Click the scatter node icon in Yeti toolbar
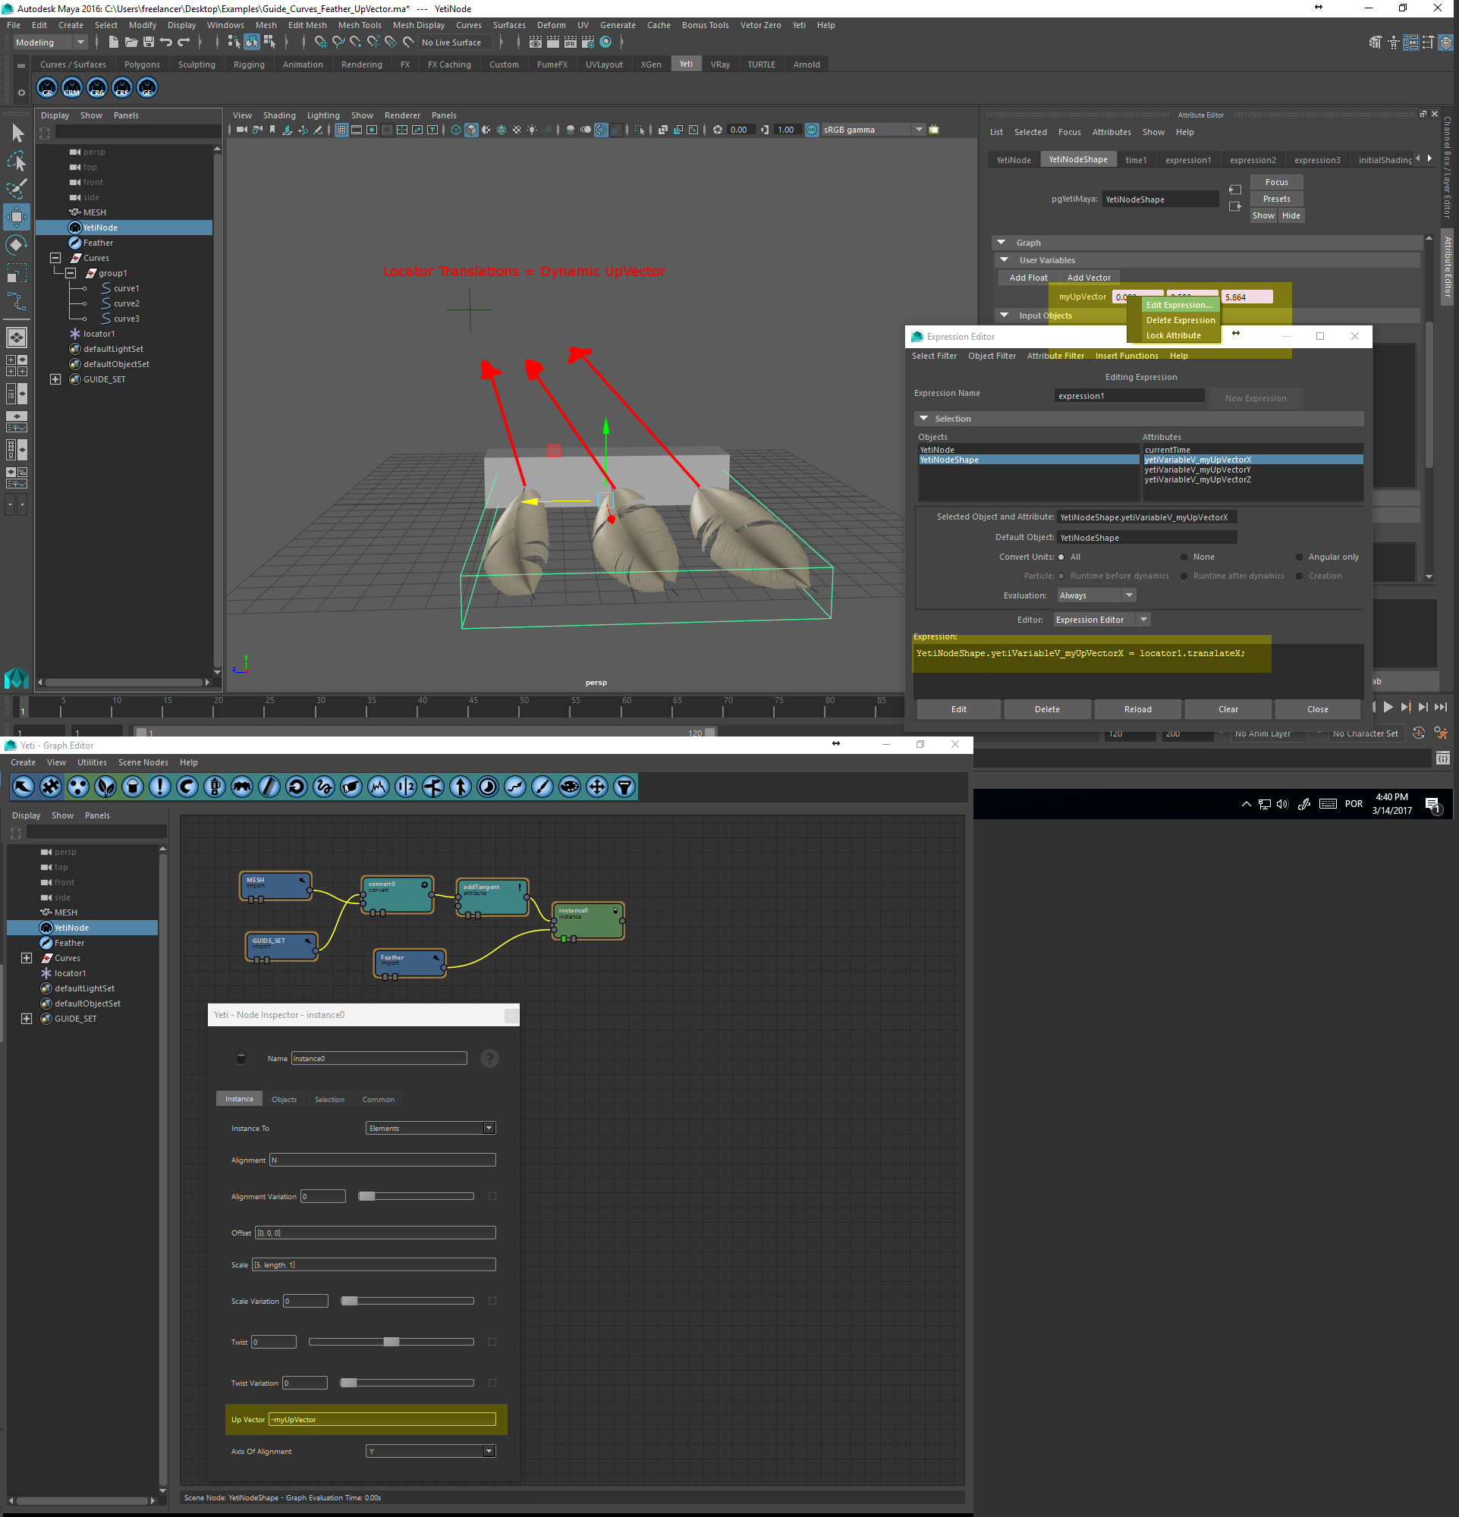The height and width of the screenshot is (1517, 1459). pyautogui.click(x=78, y=787)
